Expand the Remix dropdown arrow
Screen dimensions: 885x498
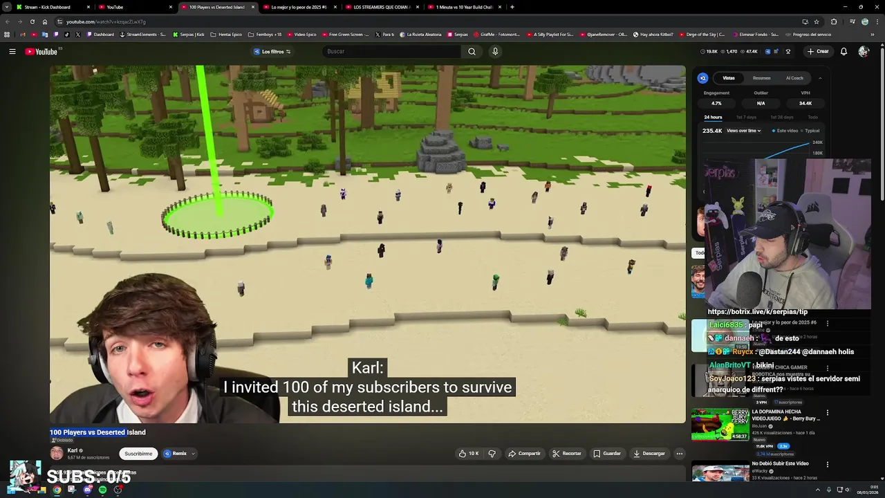point(193,454)
